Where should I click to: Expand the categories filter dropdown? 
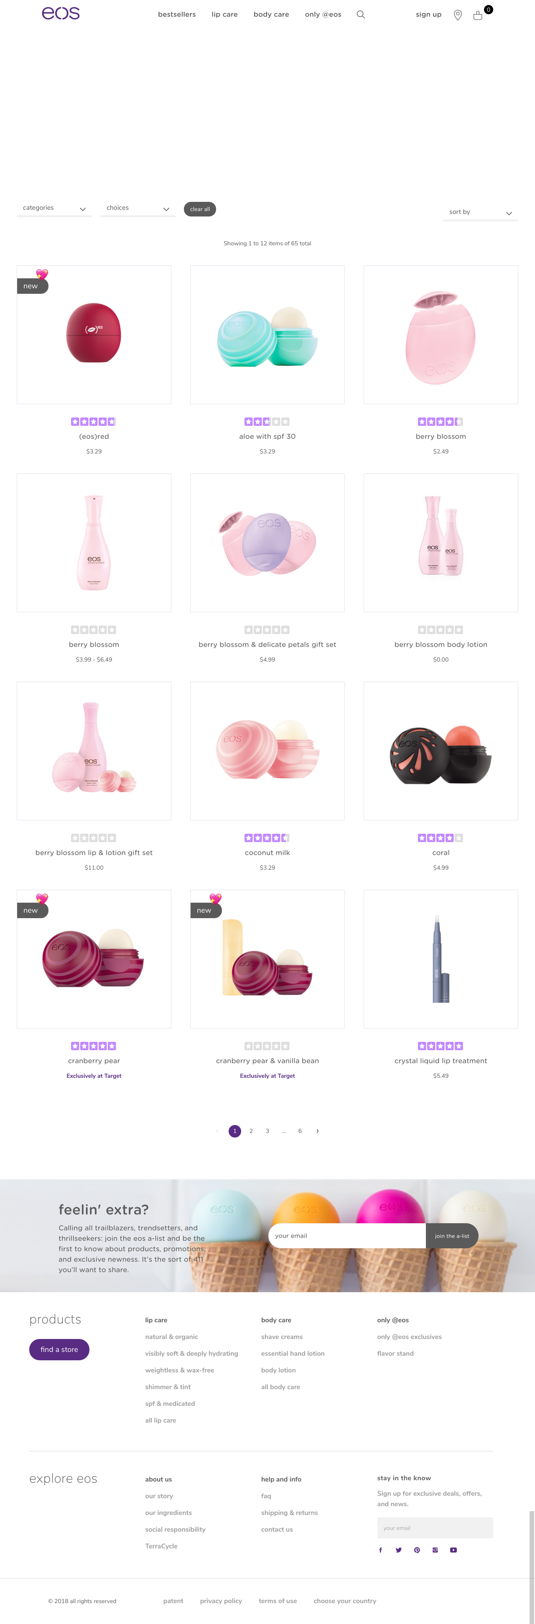[x=54, y=209]
